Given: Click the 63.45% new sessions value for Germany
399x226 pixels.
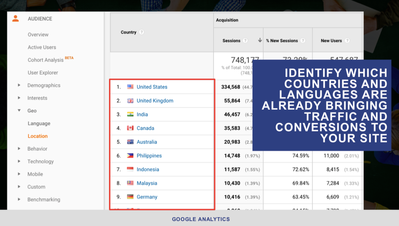Looking at the screenshot, I should click(x=301, y=197).
